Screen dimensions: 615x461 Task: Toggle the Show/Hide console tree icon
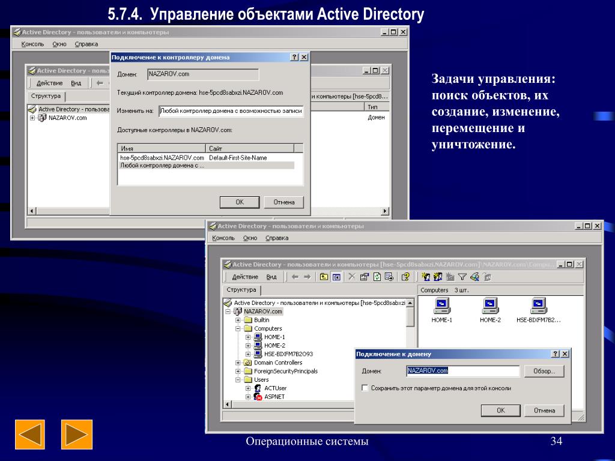[x=336, y=277]
